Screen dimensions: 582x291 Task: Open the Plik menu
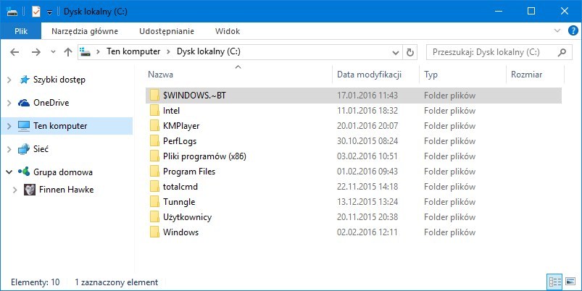[x=21, y=32]
